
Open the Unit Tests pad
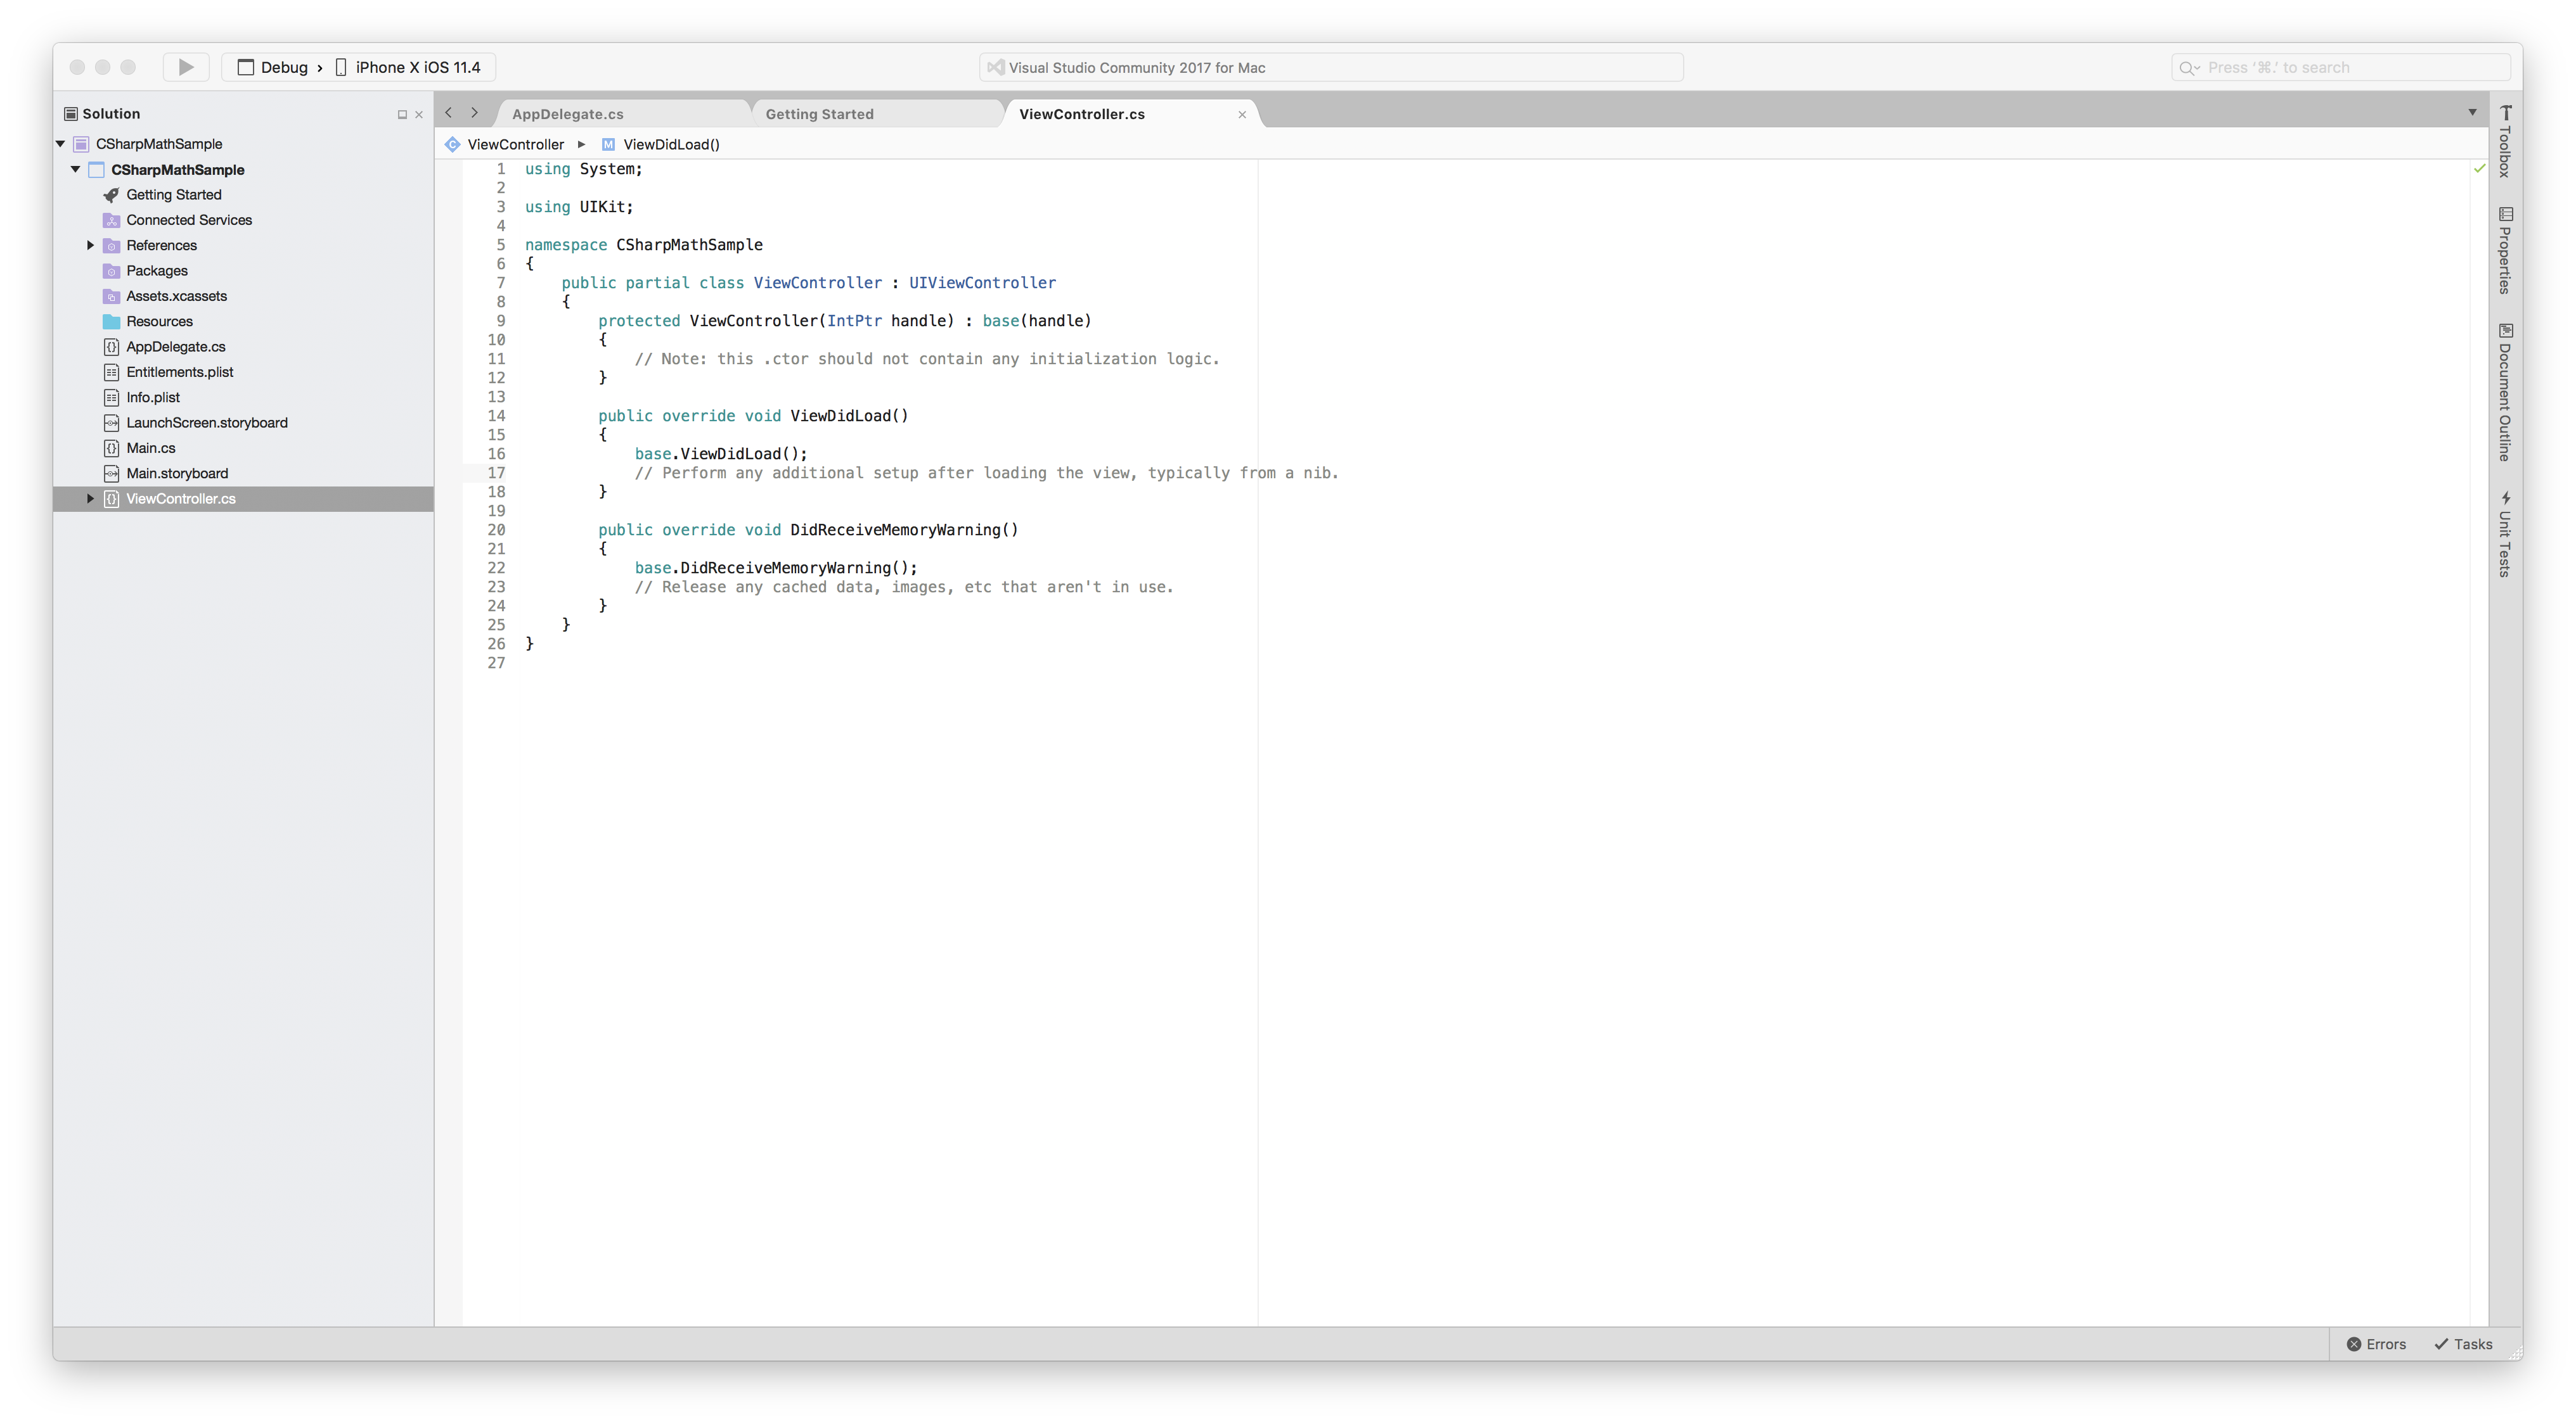click(x=2506, y=535)
